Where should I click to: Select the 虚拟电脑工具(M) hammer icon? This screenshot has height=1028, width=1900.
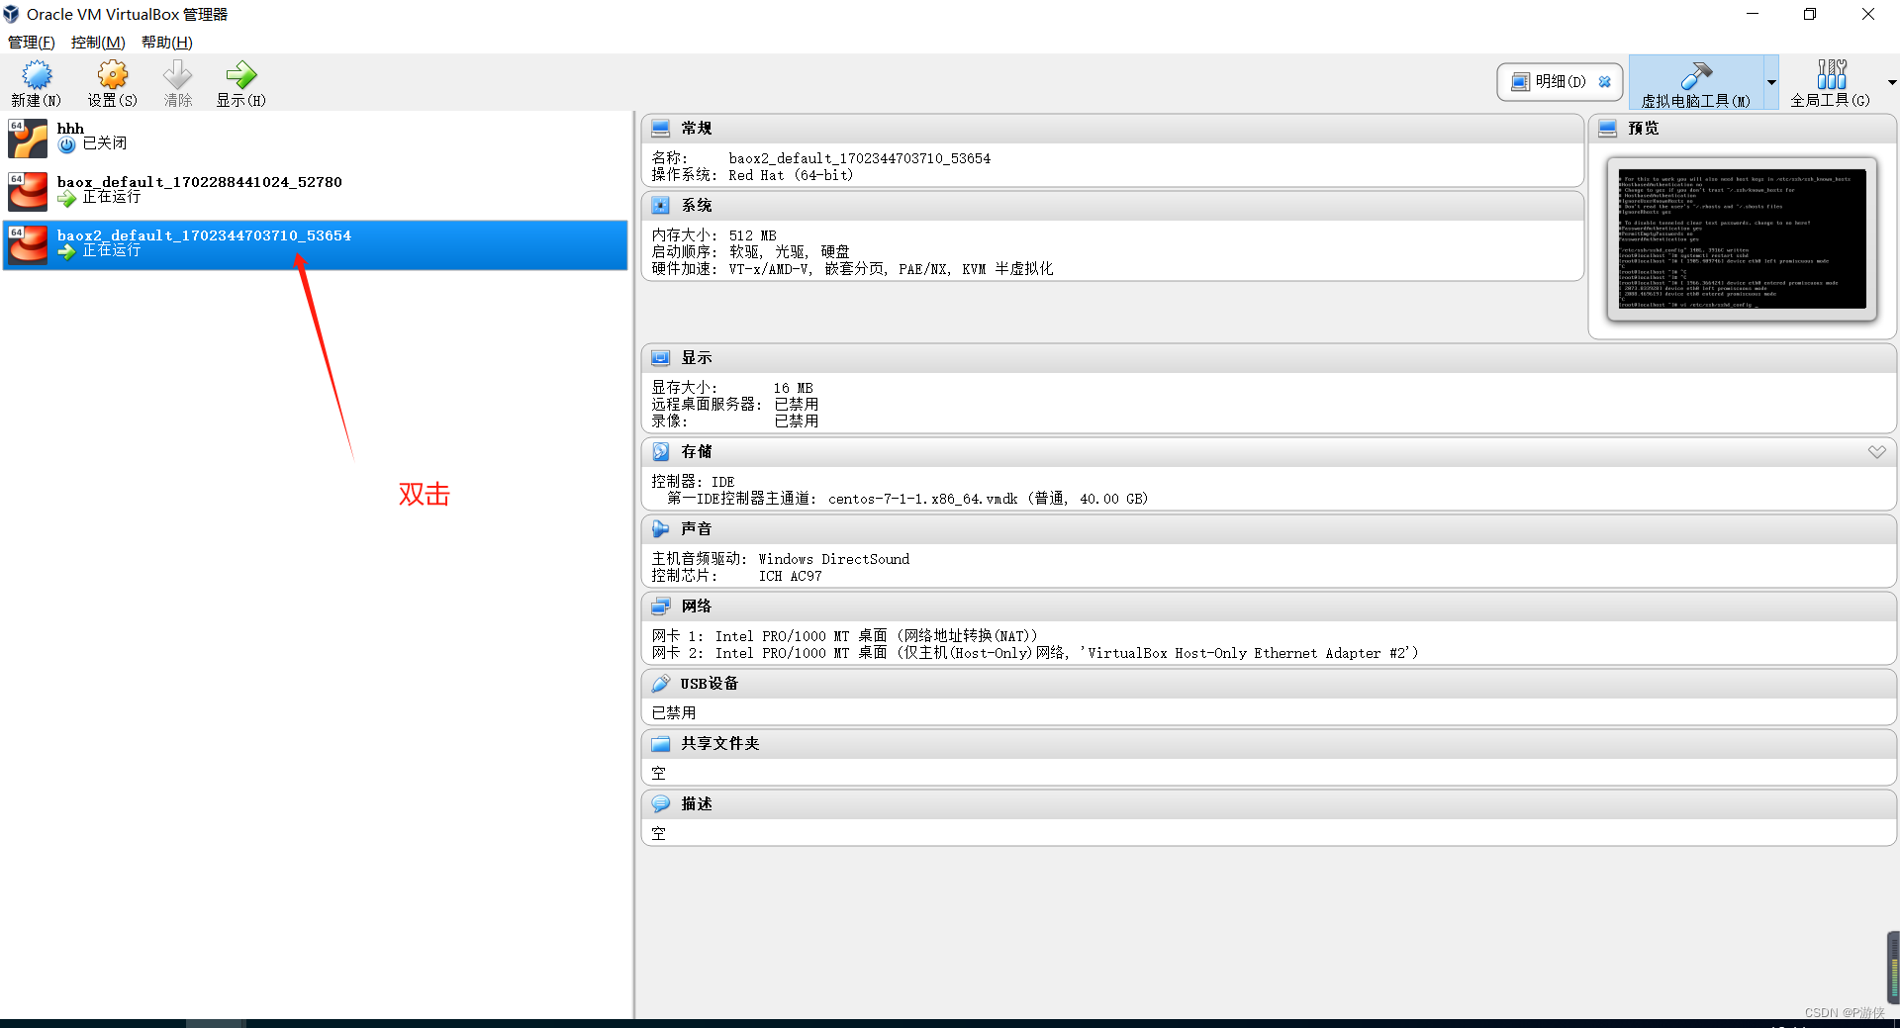pos(1696,75)
